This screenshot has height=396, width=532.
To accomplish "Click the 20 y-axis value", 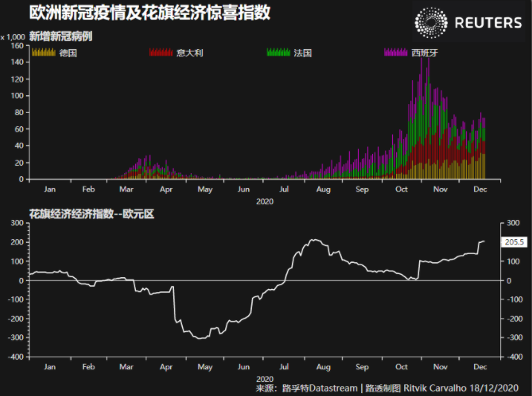I will [x=19, y=163].
